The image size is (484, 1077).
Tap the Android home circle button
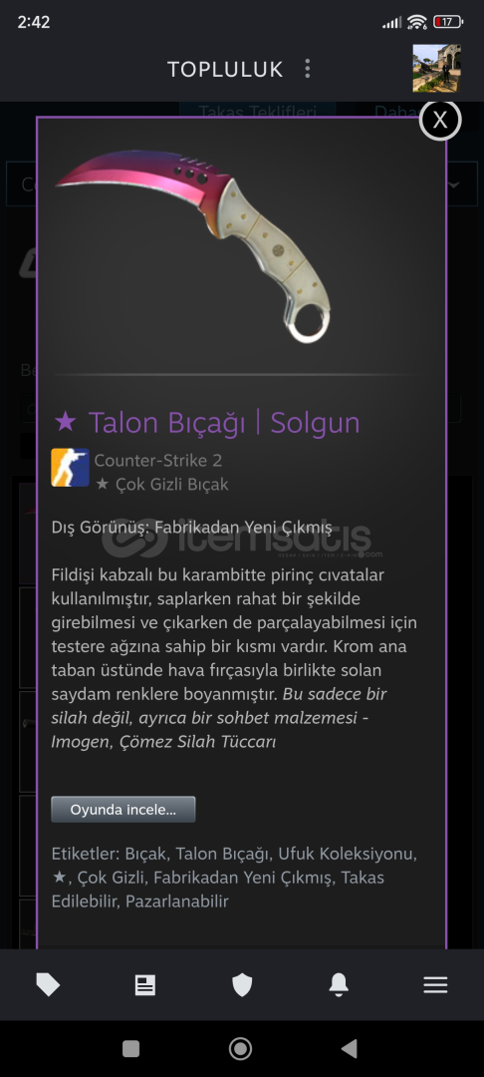(x=240, y=1048)
